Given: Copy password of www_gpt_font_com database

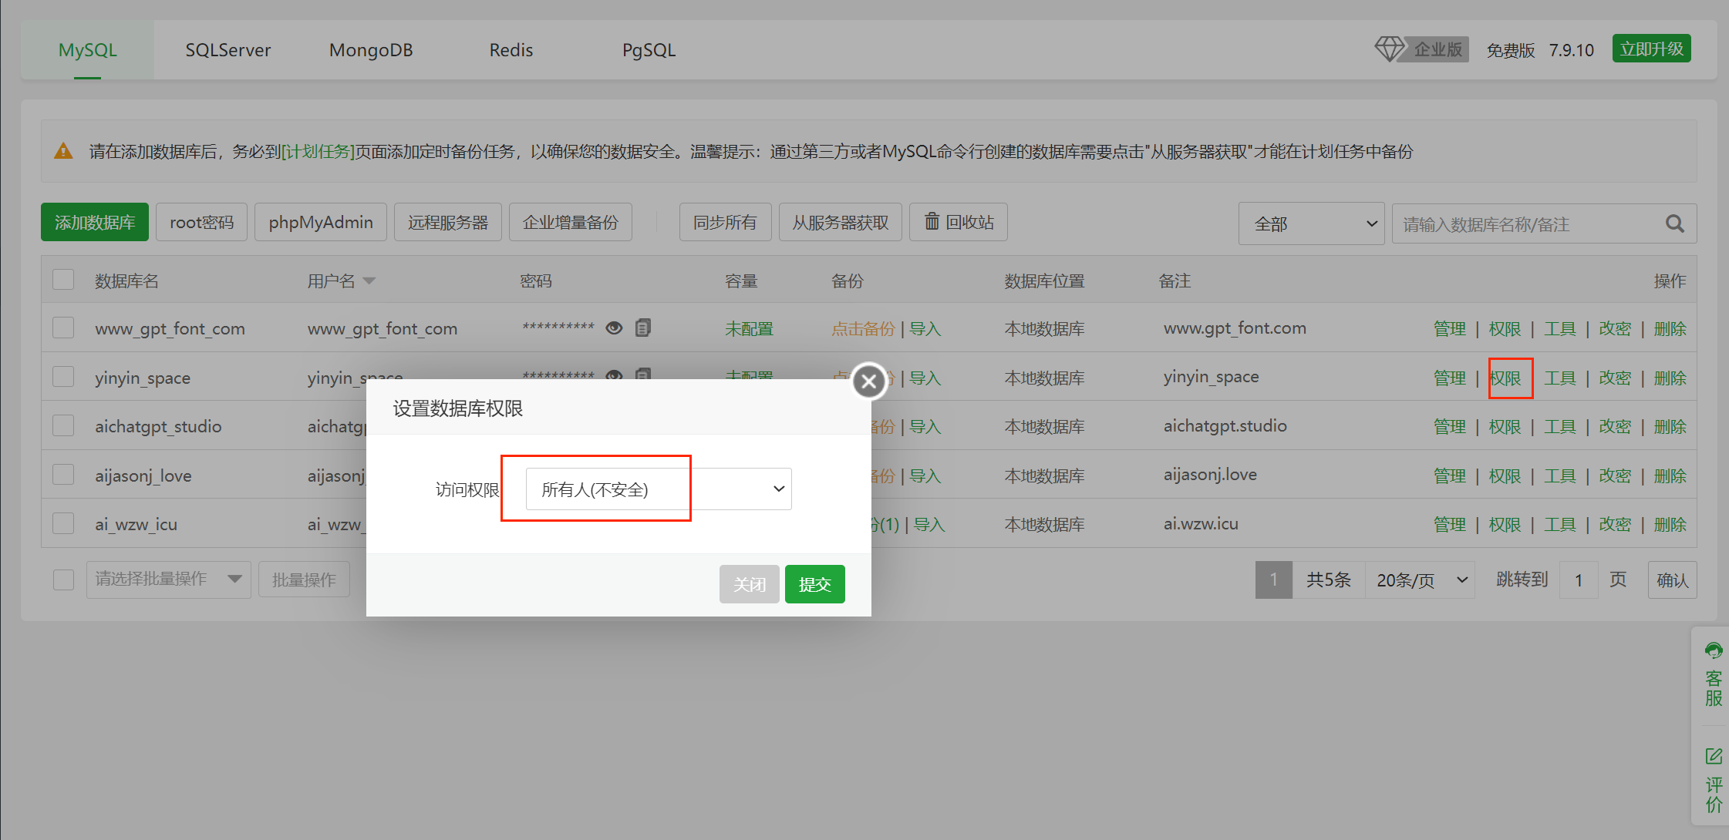Looking at the screenshot, I should tap(643, 328).
